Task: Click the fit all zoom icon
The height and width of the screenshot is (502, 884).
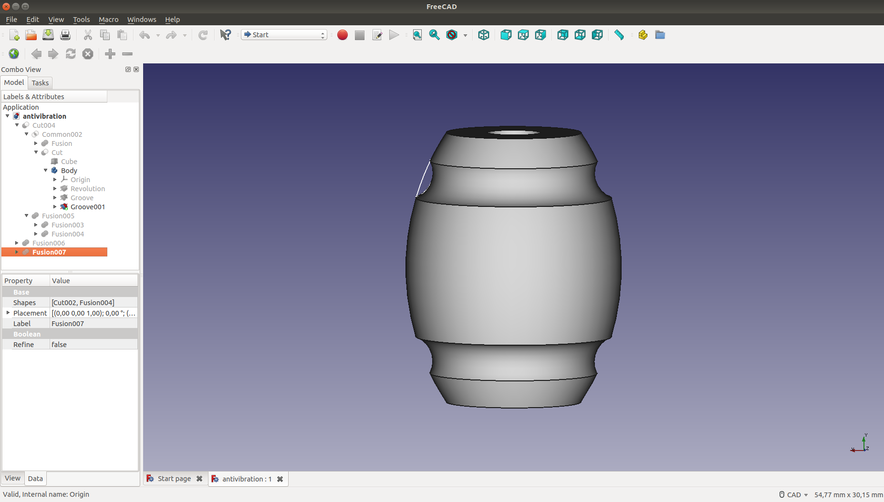Action: click(x=417, y=35)
